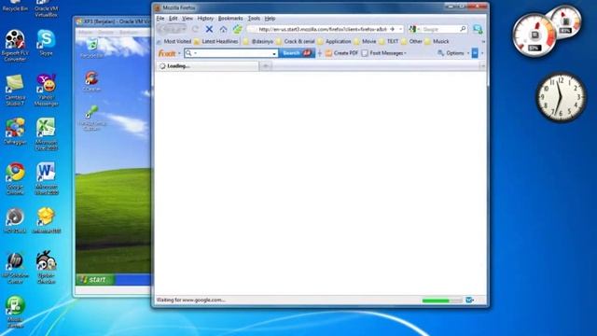The width and height of the screenshot is (597, 336).
Task: Open the yellow box desktop icon
Action: 46,220
